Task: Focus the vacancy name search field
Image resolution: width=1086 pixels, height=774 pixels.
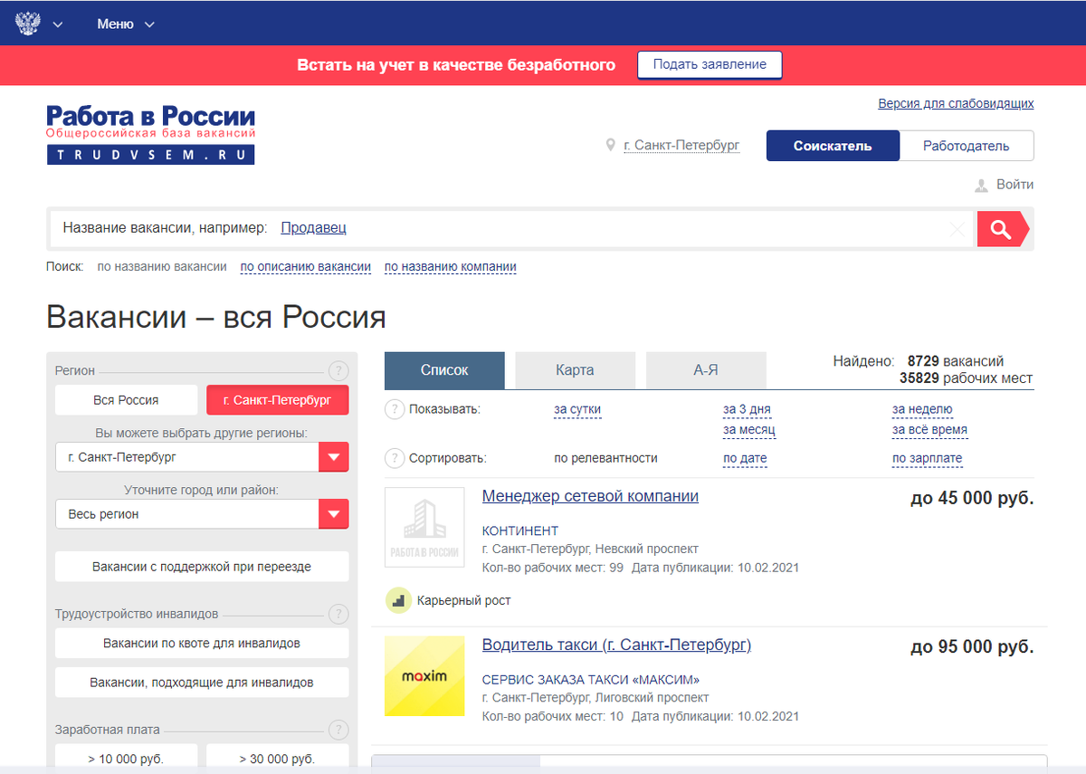Action: coord(511,228)
